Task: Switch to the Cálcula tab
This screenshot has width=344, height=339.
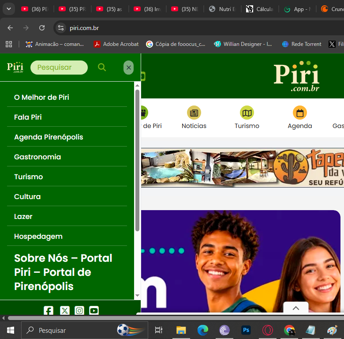Action: coord(260,9)
